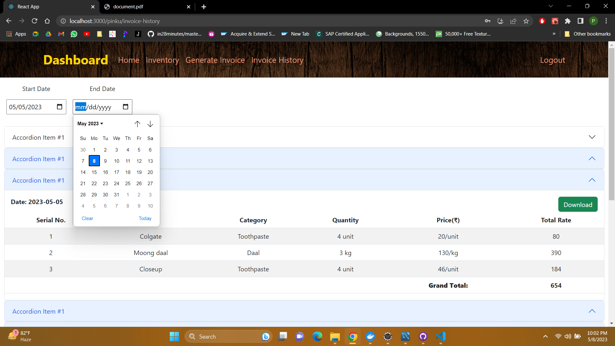Viewport: 615px width, 346px height.
Task: Open the Chrome profile avatar
Action: (x=594, y=21)
